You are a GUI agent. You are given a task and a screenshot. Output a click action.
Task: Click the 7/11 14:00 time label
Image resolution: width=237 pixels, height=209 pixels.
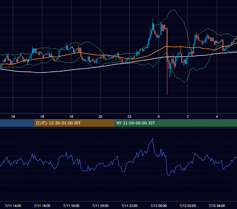tap(13, 206)
